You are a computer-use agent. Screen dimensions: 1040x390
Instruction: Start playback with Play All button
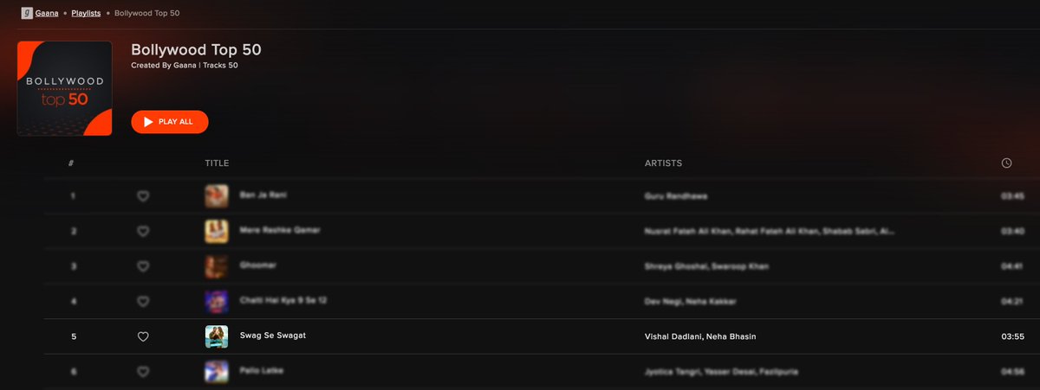point(170,122)
